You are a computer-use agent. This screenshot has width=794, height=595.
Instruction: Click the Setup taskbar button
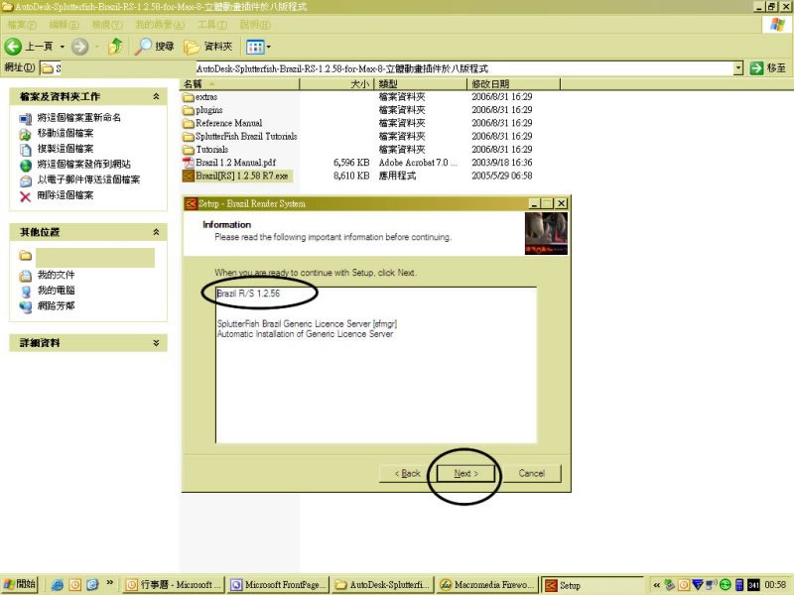tap(591, 585)
